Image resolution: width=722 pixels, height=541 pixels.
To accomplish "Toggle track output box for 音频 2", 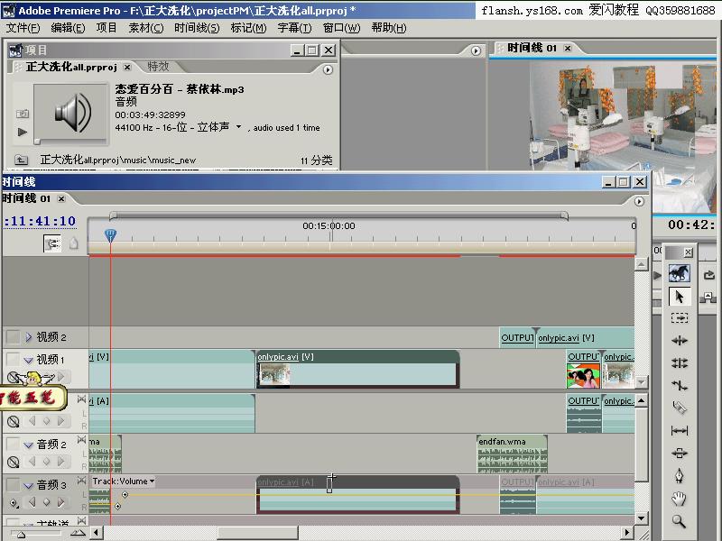I will click(13, 444).
